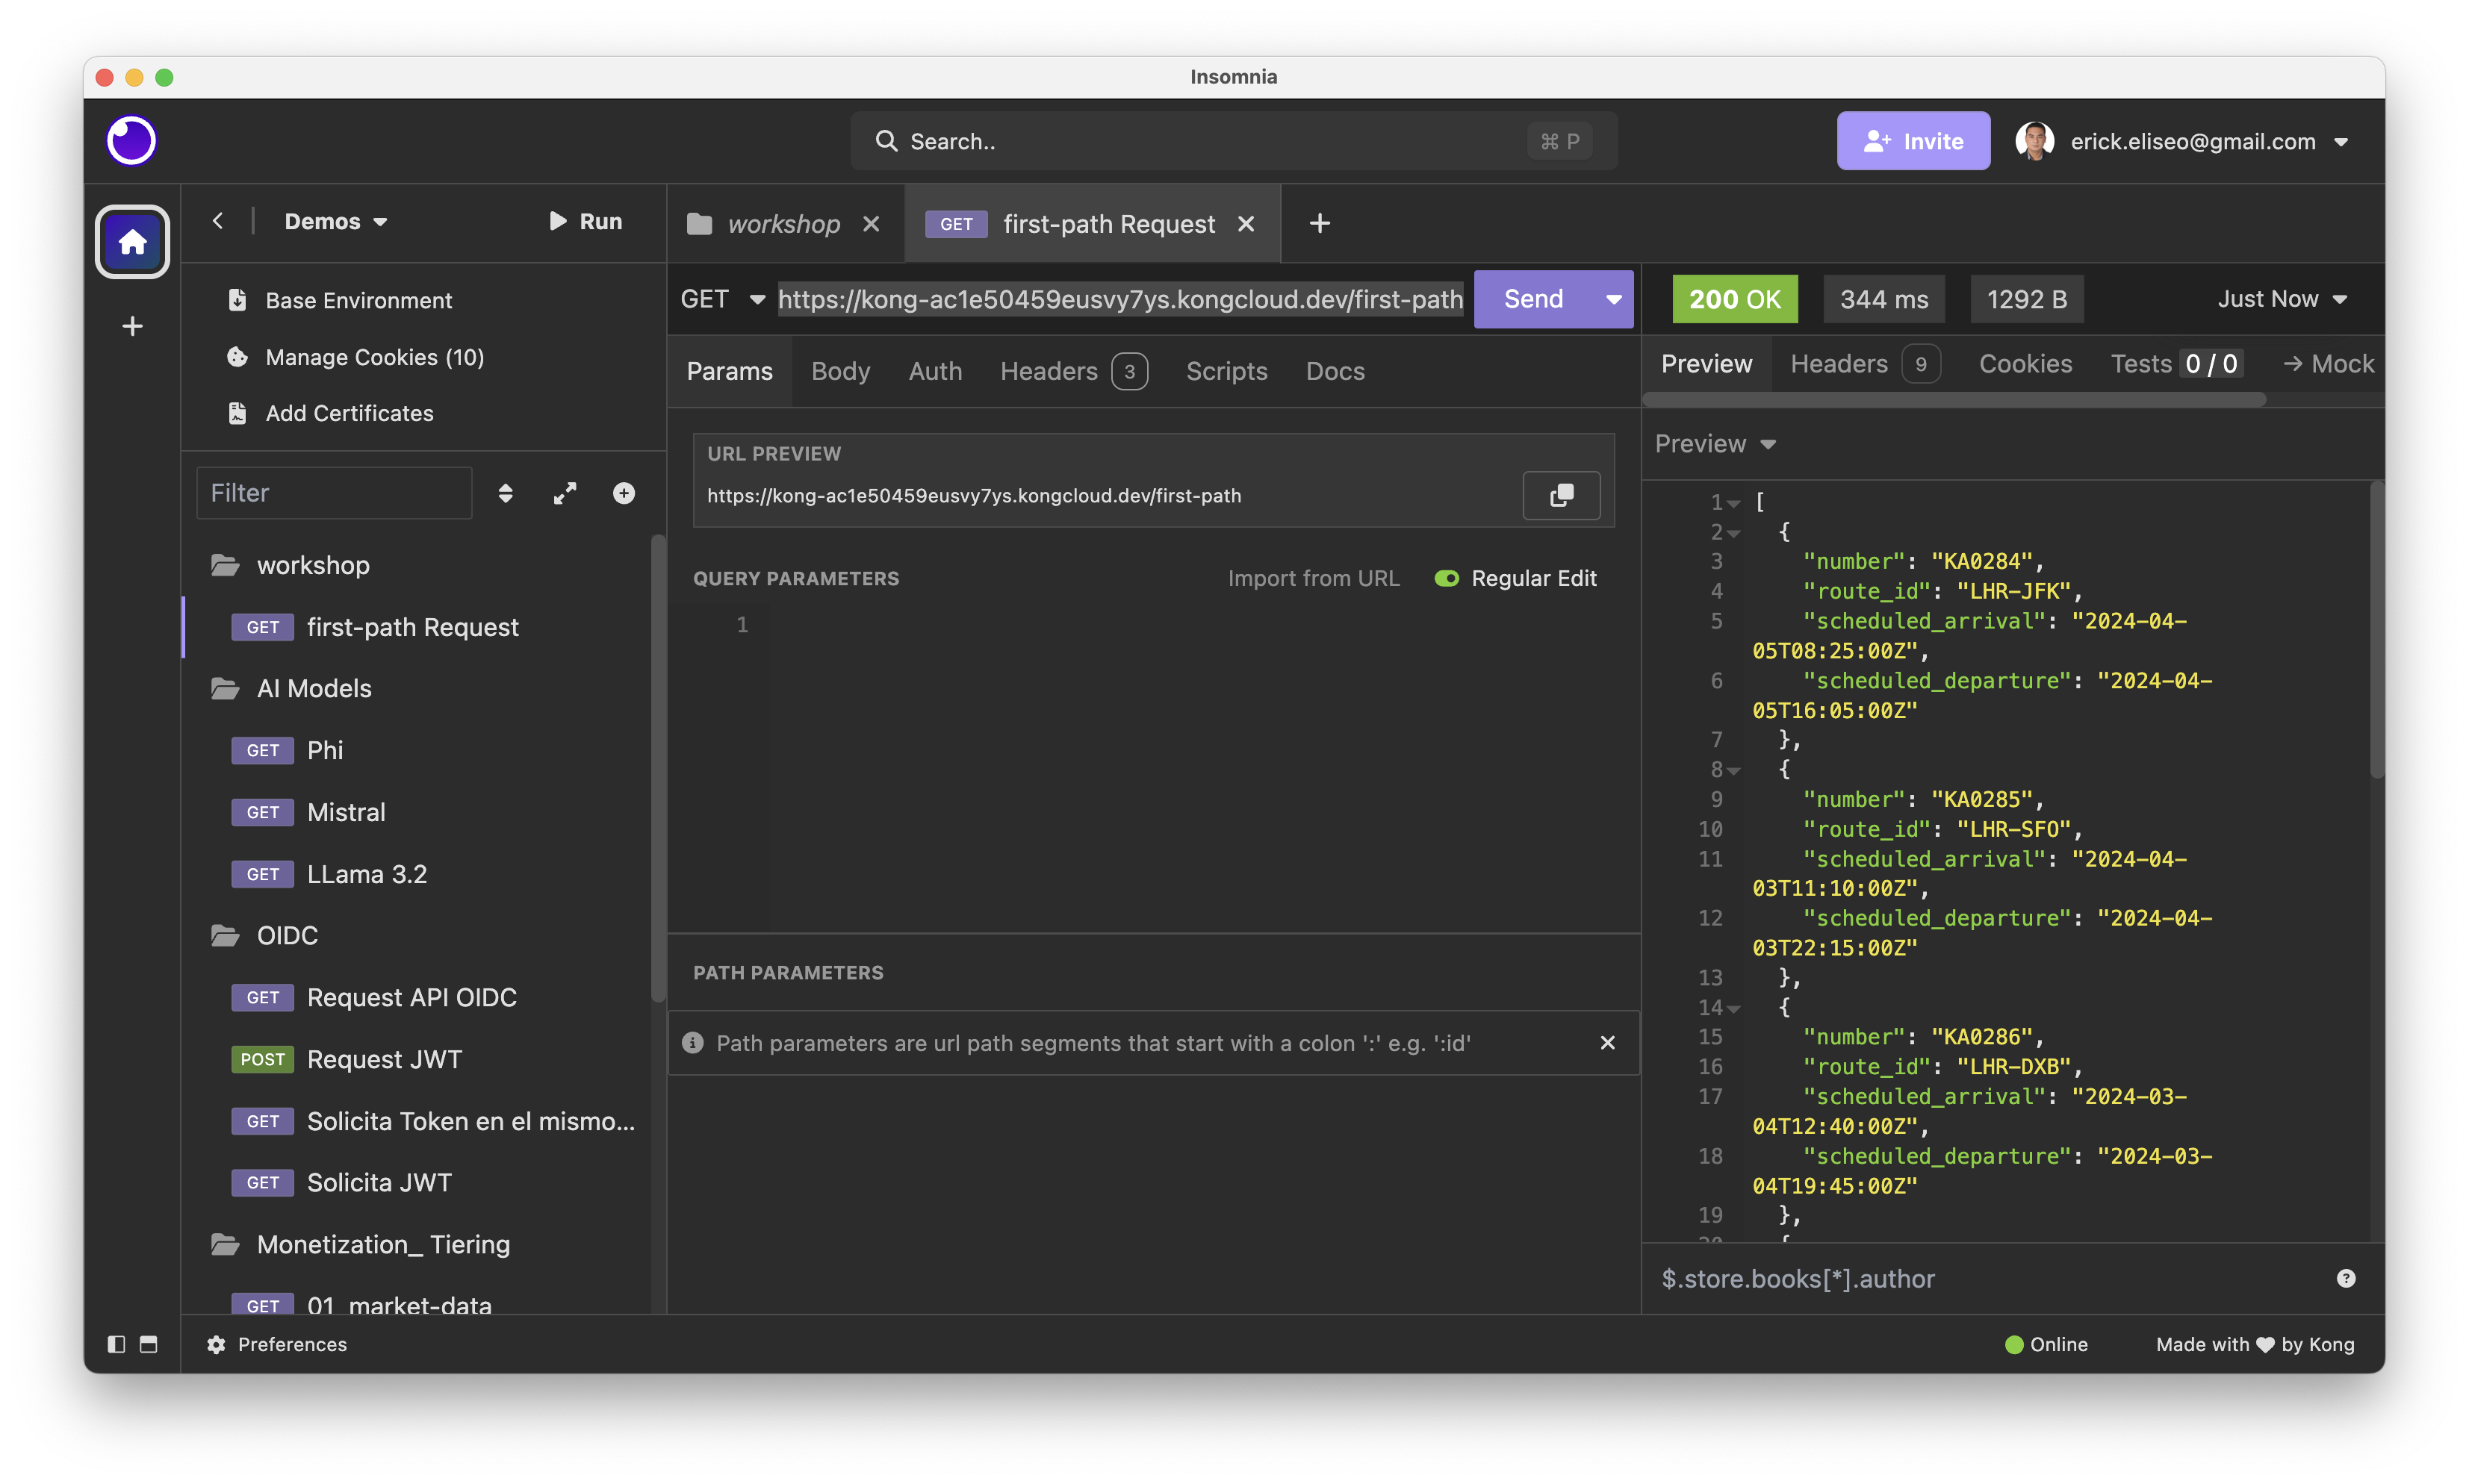The height and width of the screenshot is (1484, 2469).
Task: Click the create new request plus icon
Action: click(624, 493)
